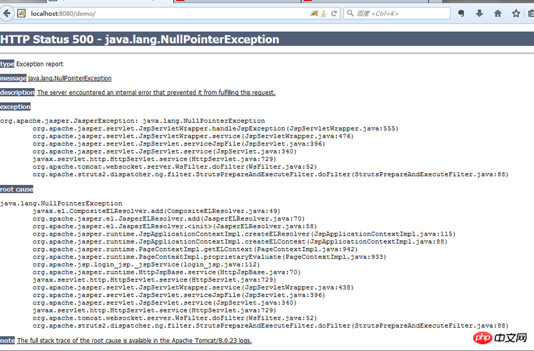
Task: Click the 'Exception report' text
Action: click(x=39, y=64)
